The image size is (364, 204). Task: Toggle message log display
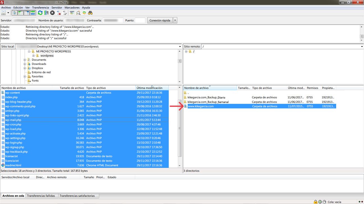[14, 13]
